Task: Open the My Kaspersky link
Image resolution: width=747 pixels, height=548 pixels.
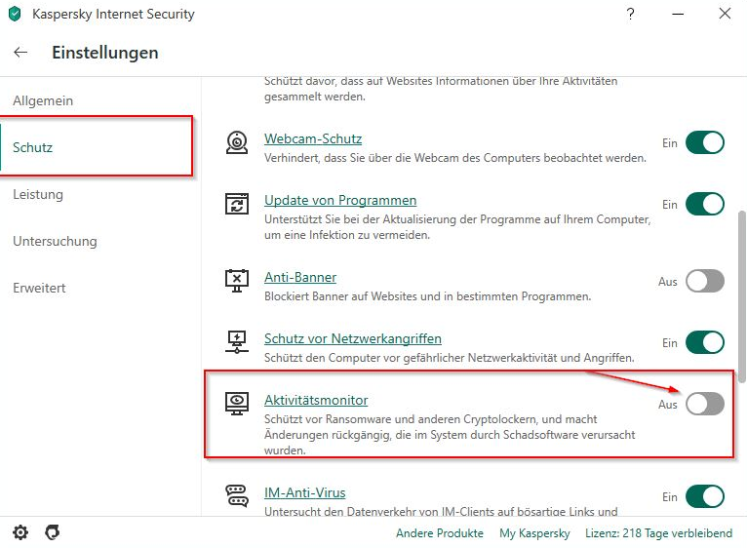Action: 534,533
